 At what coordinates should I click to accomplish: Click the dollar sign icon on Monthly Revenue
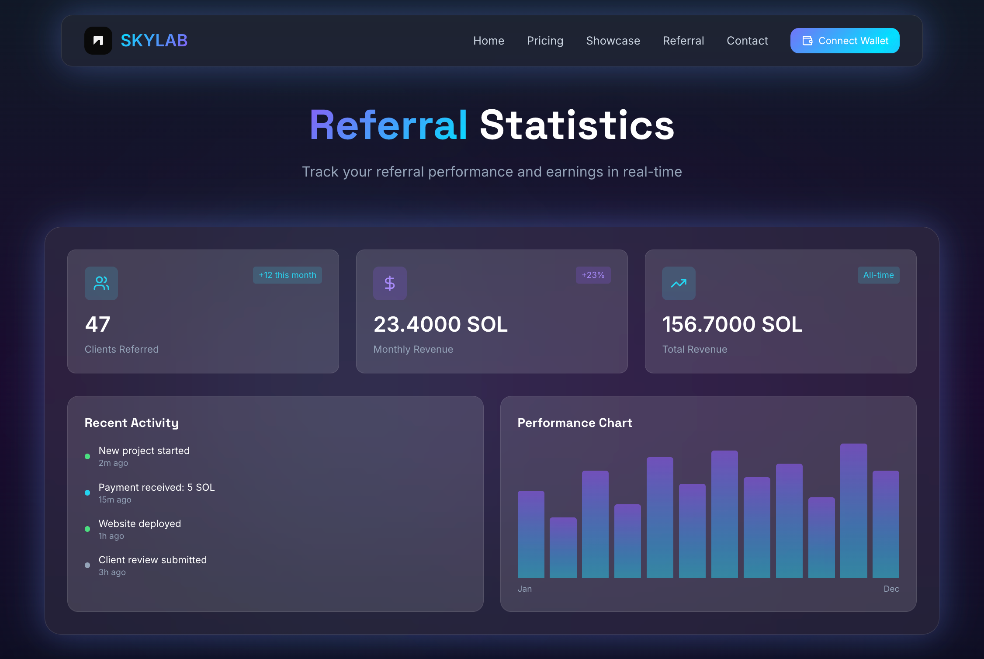tap(390, 283)
